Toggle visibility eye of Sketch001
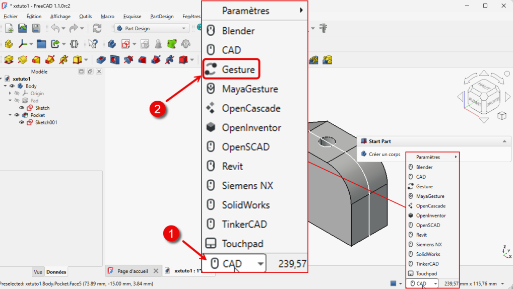 (x=22, y=122)
